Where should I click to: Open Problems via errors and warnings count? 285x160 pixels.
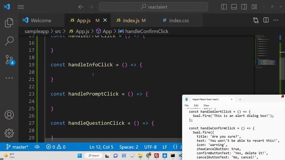pos(56,147)
